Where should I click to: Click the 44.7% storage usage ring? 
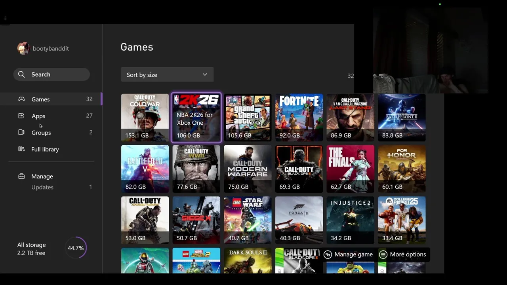76,248
